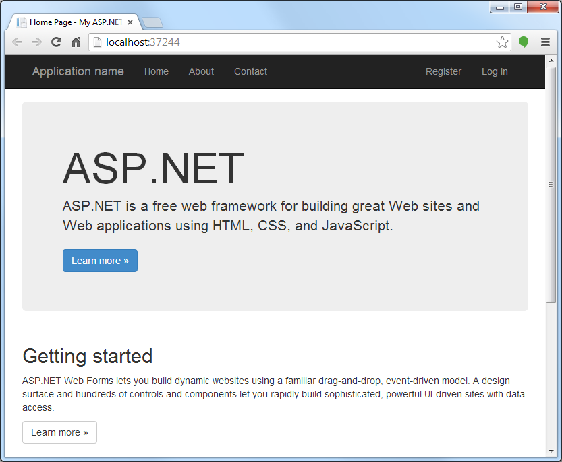This screenshot has width=562, height=462.
Task: Click the green extension icon
Action: point(524,42)
